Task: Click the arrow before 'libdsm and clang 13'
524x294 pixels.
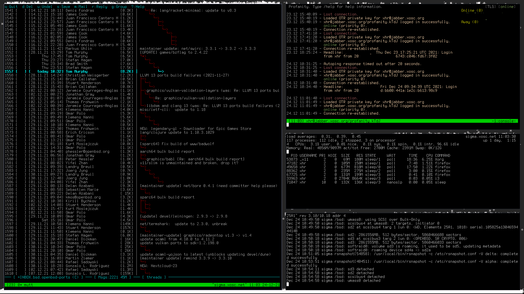Action: (x=144, y=106)
